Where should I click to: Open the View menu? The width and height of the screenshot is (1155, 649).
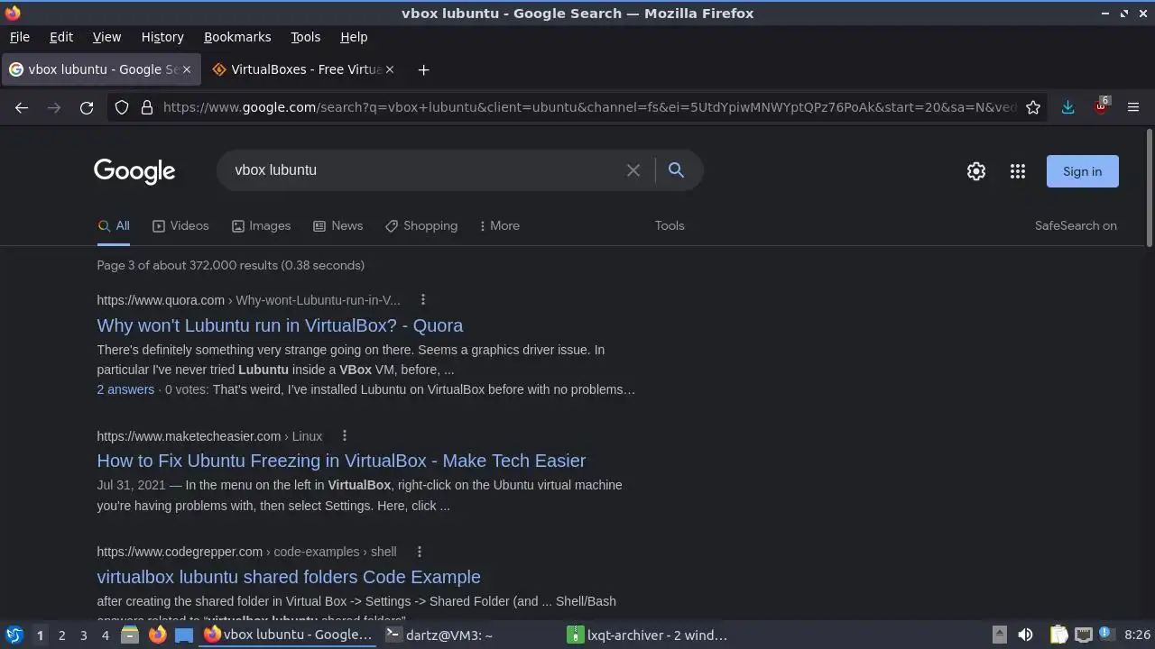coord(106,37)
